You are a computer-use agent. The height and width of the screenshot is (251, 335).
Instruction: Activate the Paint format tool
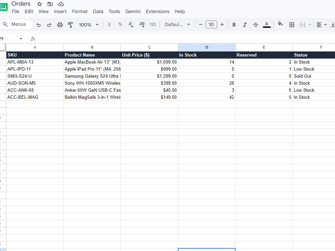(70, 25)
